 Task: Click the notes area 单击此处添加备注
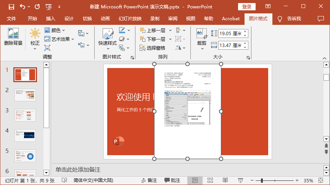78,170
